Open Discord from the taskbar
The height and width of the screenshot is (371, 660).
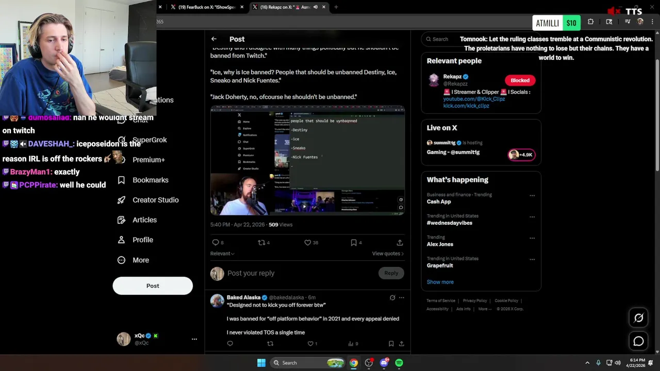coord(384,363)
